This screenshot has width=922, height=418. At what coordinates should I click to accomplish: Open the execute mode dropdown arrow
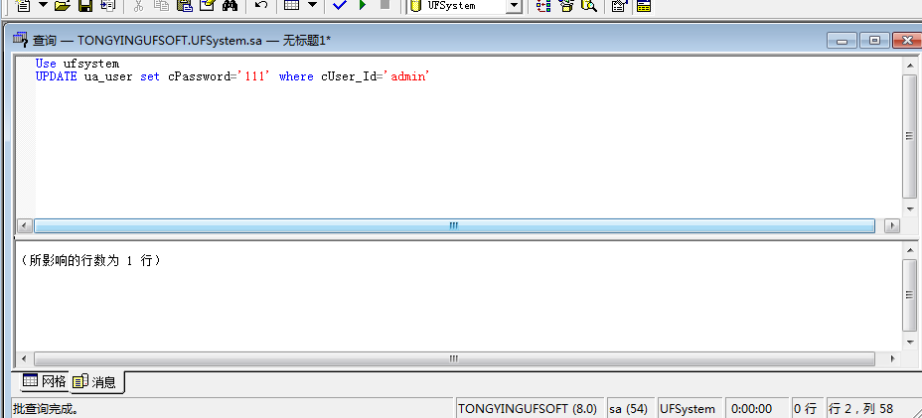tap(312, 6)
